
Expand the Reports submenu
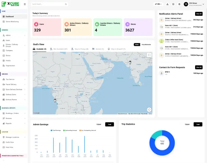(x=25, y=123)
